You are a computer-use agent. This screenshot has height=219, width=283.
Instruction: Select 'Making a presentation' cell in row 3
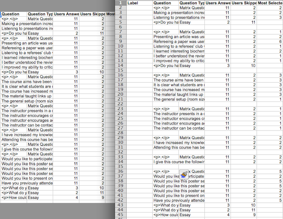[166, 13]
